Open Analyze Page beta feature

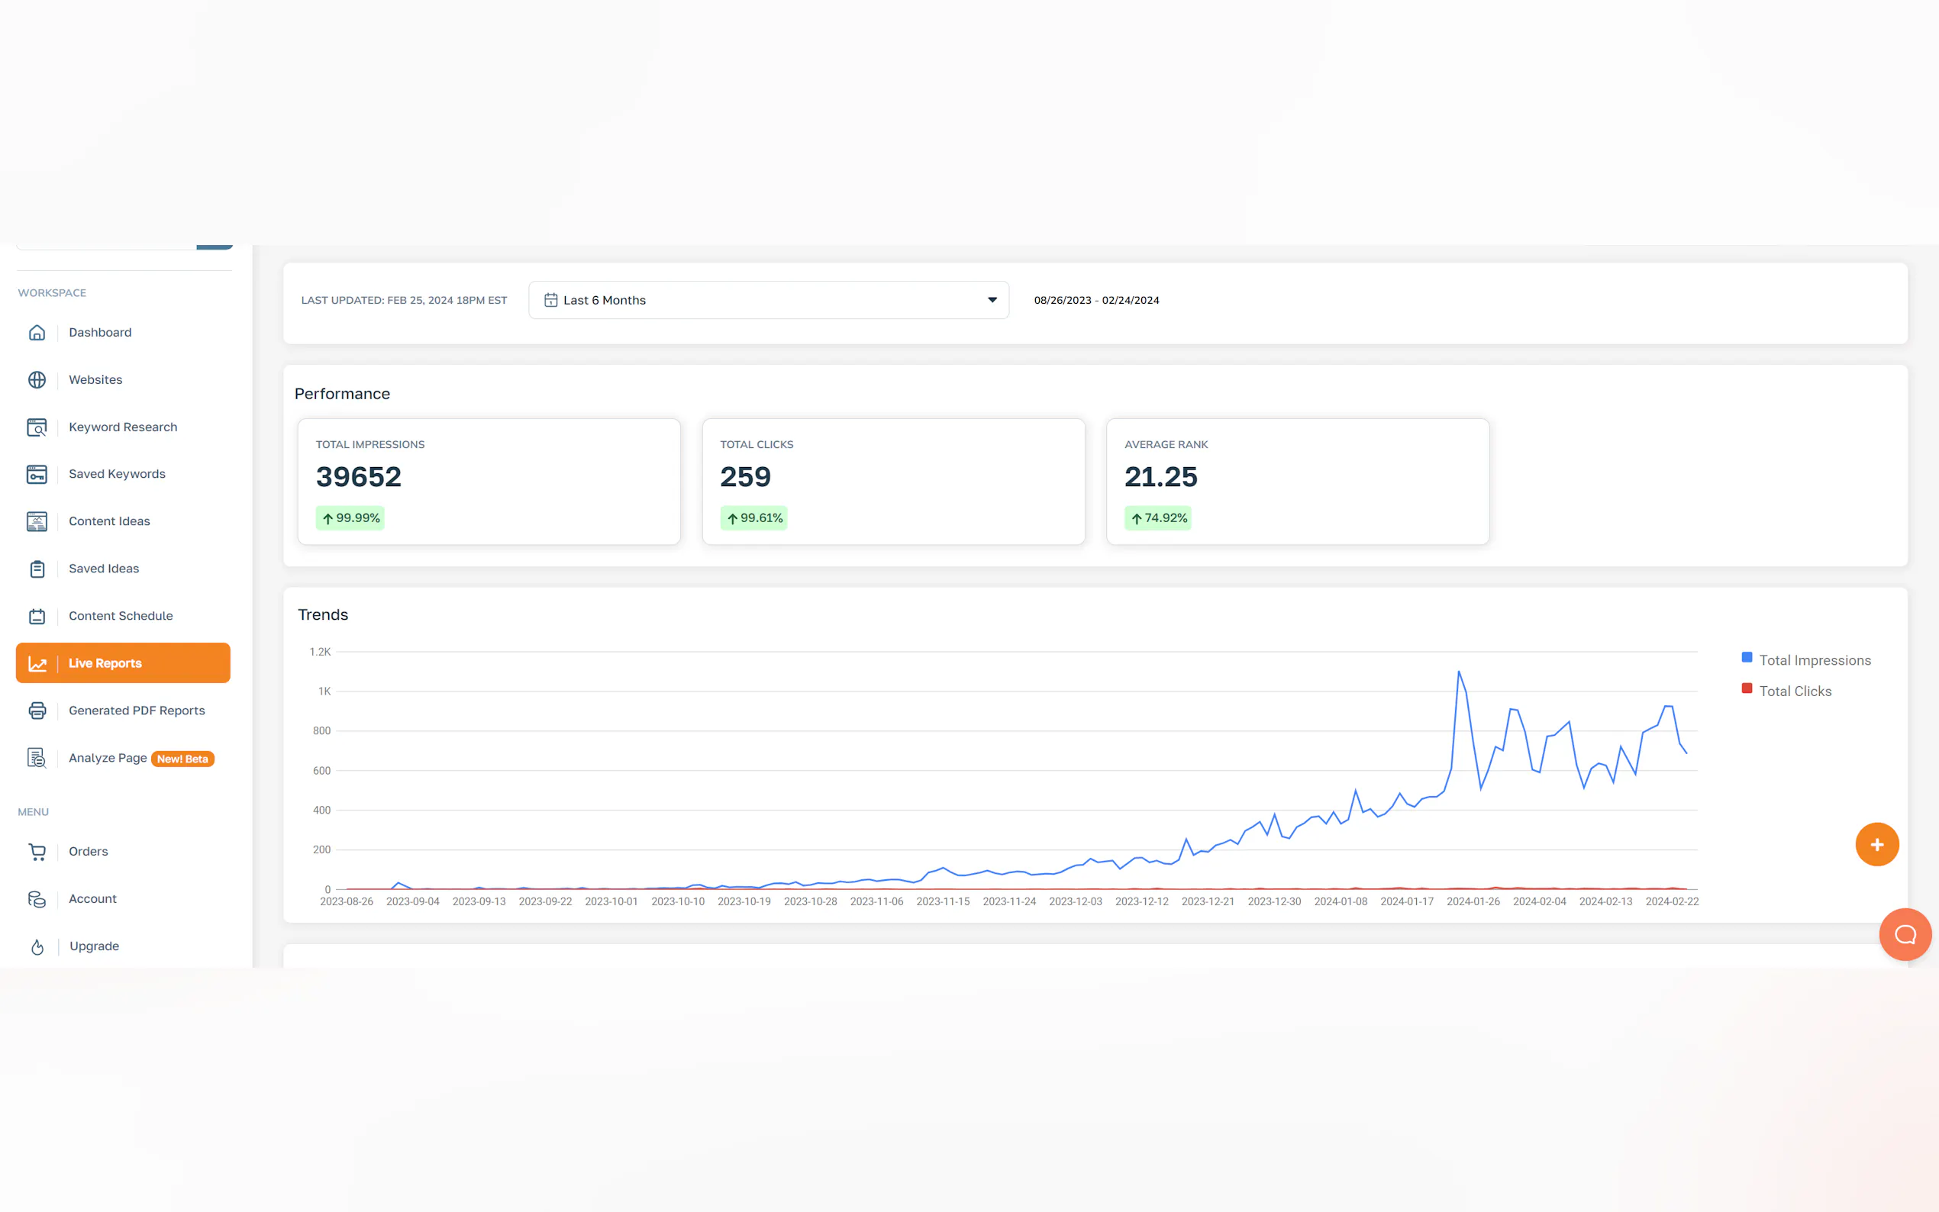coord(108,759)
